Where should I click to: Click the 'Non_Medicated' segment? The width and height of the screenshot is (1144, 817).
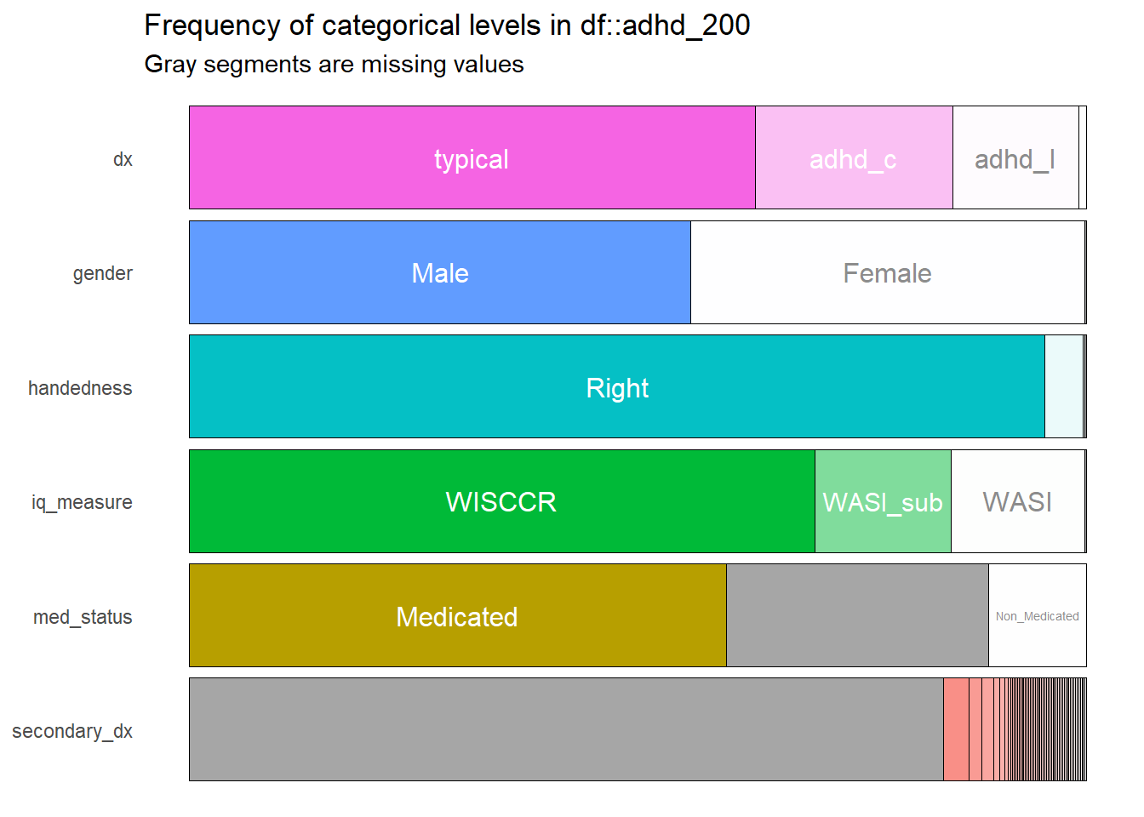1038,615
